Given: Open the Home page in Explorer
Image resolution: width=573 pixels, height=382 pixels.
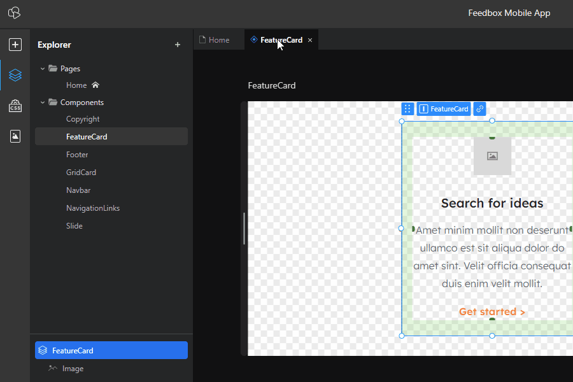Looking at the screenshot, I should (x=76, y=85).
